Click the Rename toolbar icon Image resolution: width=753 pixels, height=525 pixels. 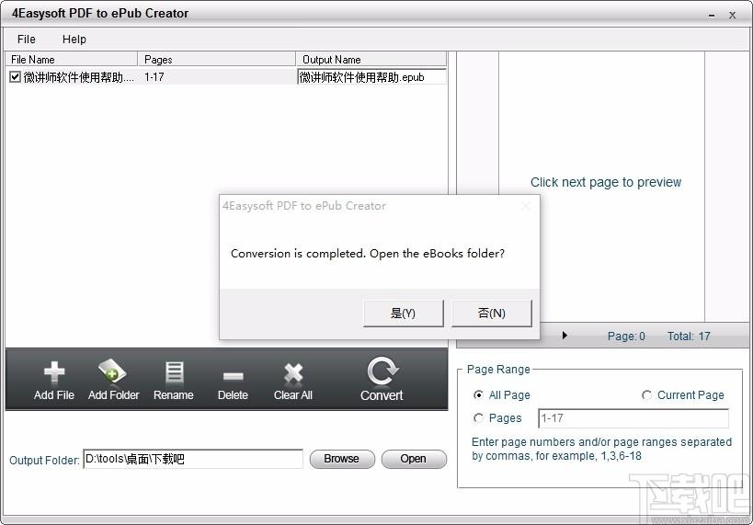point(174,372)
